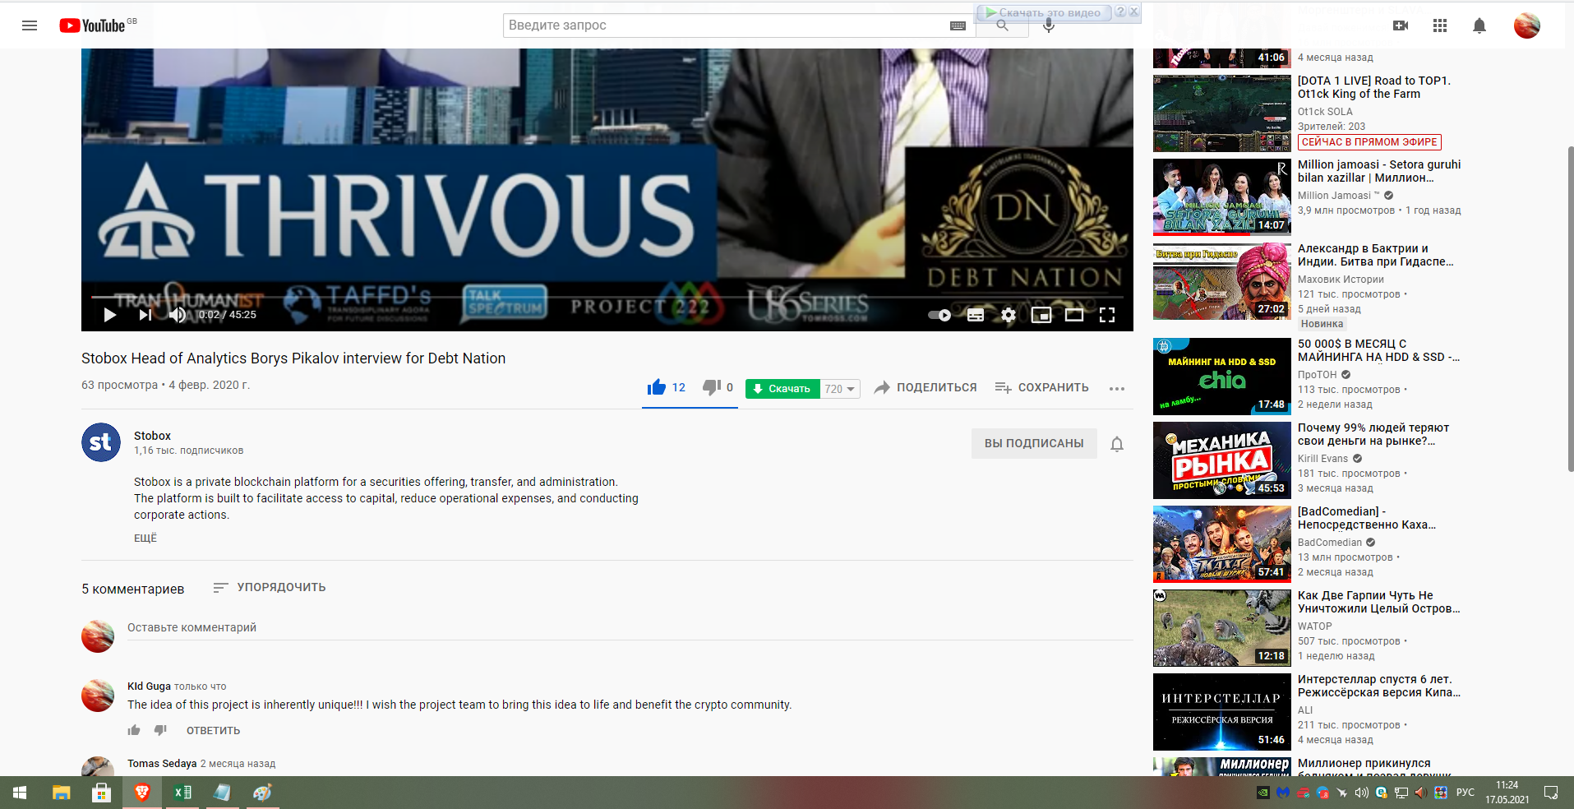Expand the description with ЕЩЁ

point(145,538)
